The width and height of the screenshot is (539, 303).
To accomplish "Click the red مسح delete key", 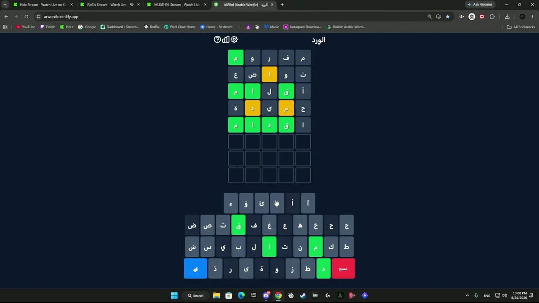I will [x=343, y=268].
